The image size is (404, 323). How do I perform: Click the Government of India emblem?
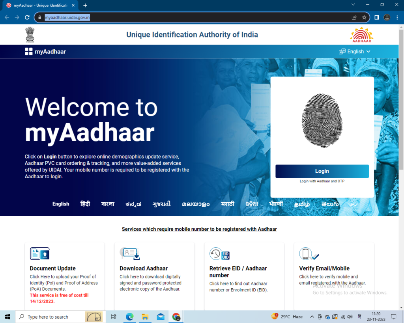[x=30, y=35]
